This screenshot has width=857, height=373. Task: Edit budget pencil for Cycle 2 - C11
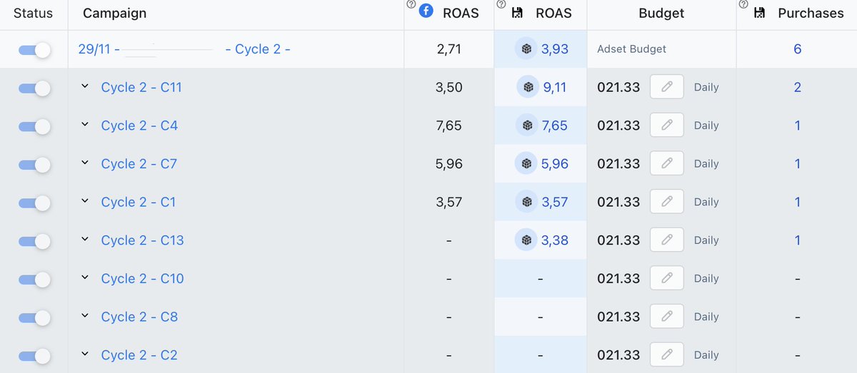(x=667, y=87)
